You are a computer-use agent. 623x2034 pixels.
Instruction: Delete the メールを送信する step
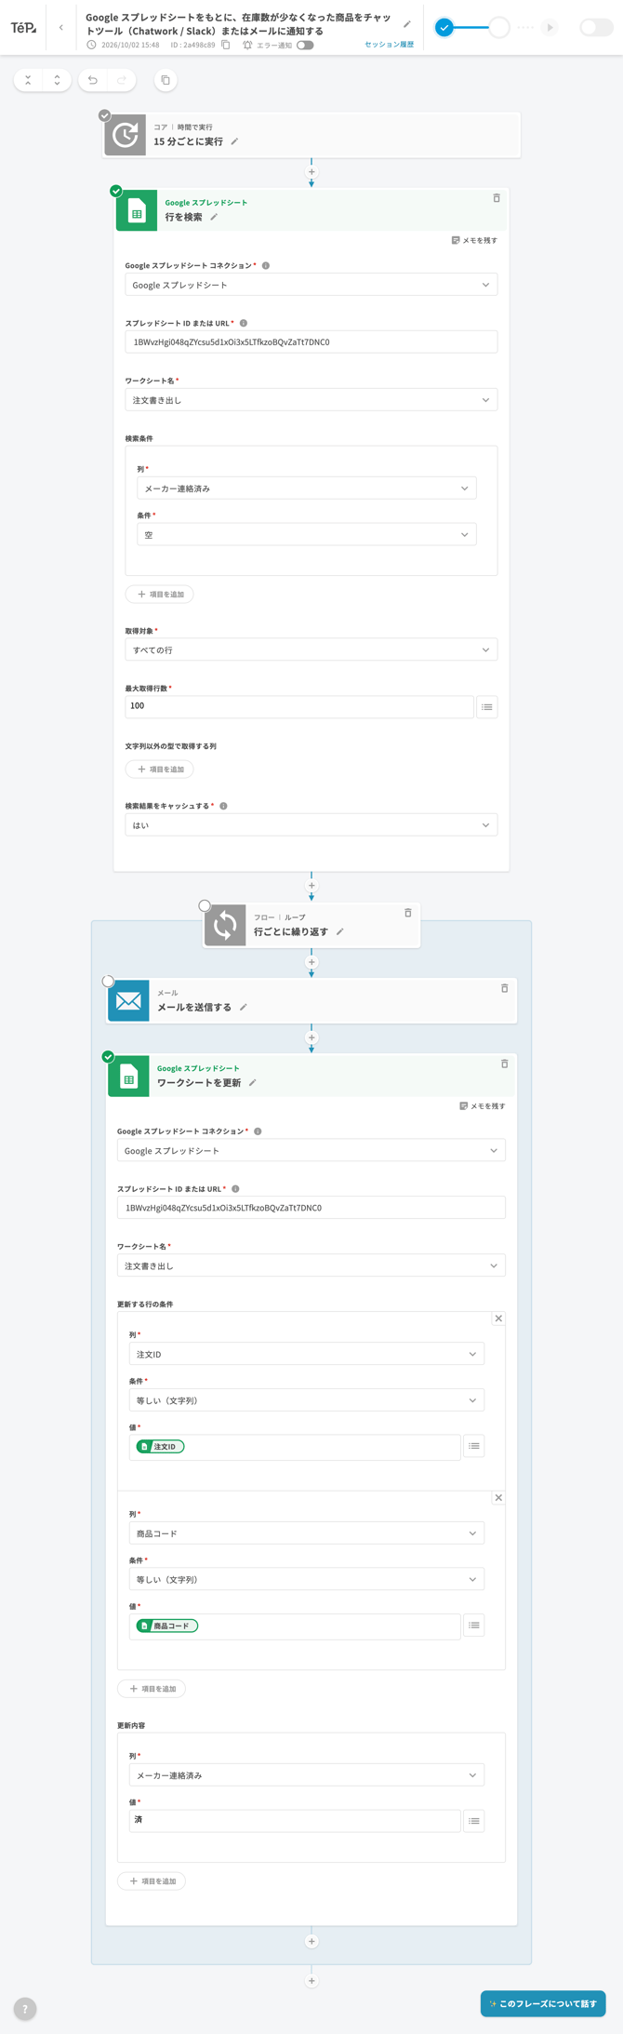click(505, 988)
